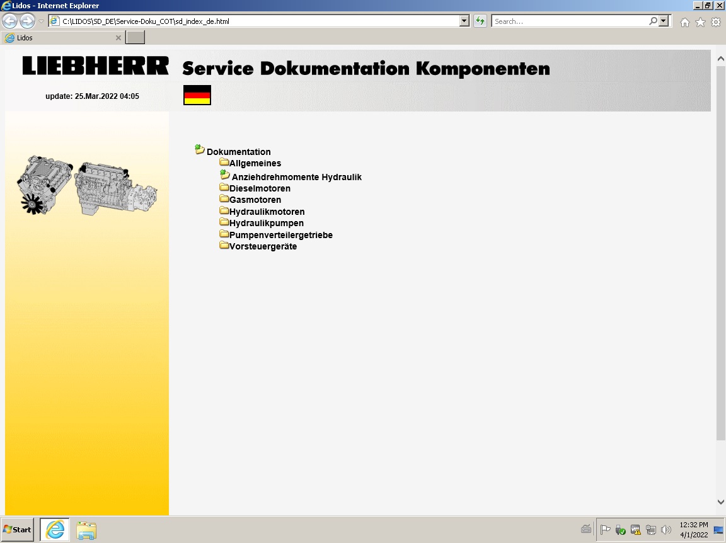This screenshot has width=726, height=543.
Task: Open the search provider dropdown arrow
Action: [664, 21]
